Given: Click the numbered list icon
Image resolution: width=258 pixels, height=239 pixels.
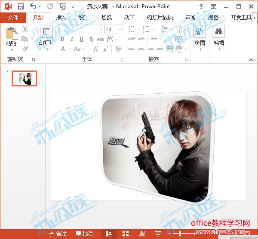Looking at the screenshot, I should click(146, 29).
